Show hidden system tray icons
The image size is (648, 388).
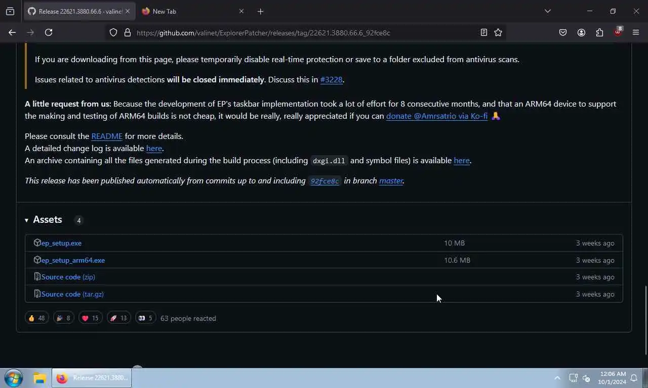click(x=557, y=378)
